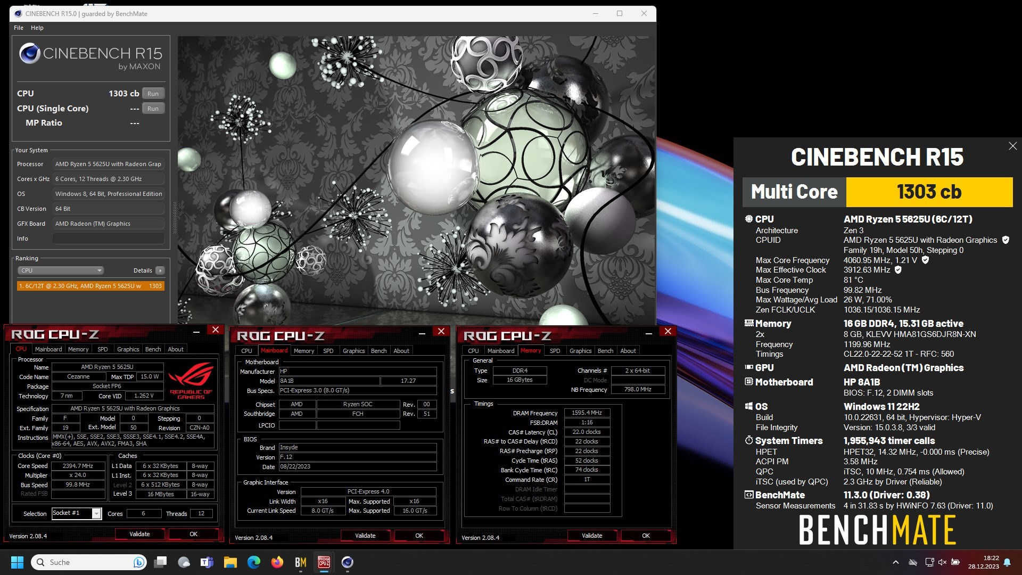Close the left CPU-Z window
Viewport: 1022px width, 575px height.
tap(216, 330)
